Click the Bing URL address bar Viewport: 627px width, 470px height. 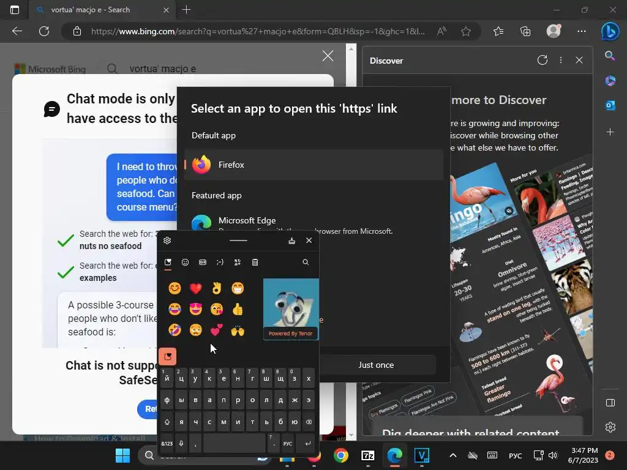point(258,31)
